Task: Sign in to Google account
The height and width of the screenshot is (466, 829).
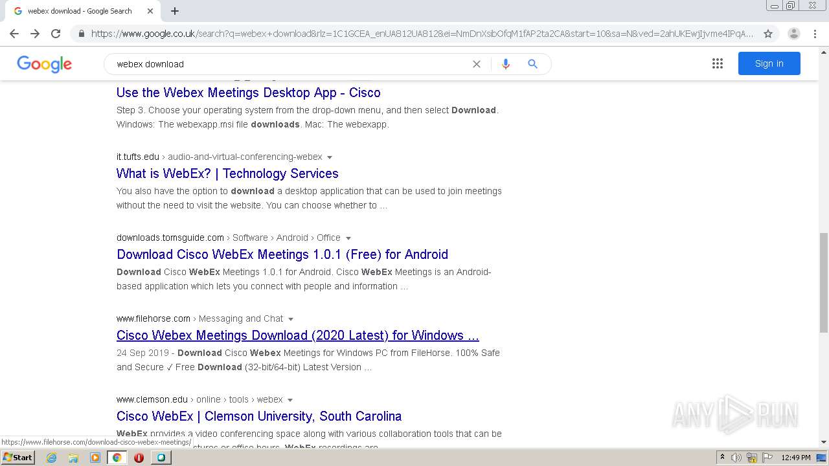Action: 769,63
